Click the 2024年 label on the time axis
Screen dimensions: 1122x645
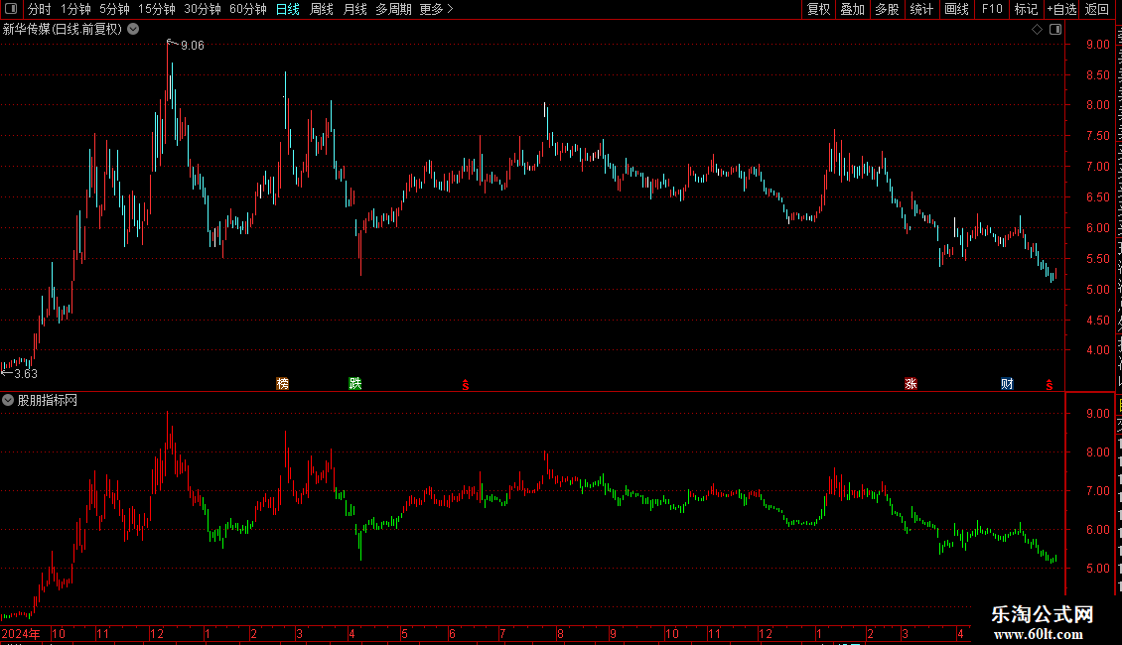click(x=21, y=633)
